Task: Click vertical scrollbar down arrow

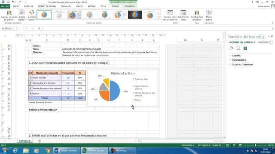Action: [224, 138]
